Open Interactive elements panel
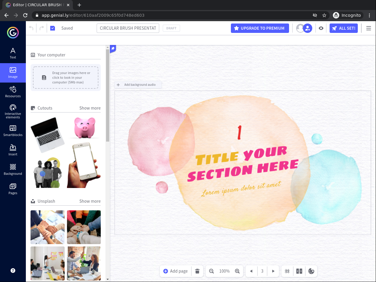376x282 pixels. 13,112
